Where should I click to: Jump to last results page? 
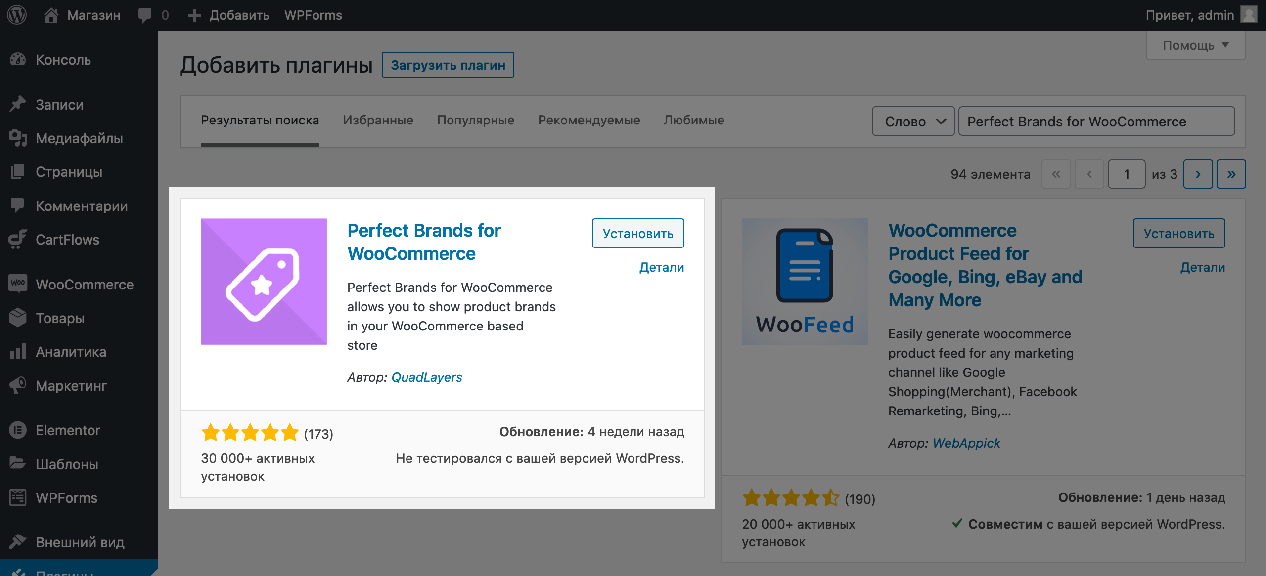click(1231, 174)
